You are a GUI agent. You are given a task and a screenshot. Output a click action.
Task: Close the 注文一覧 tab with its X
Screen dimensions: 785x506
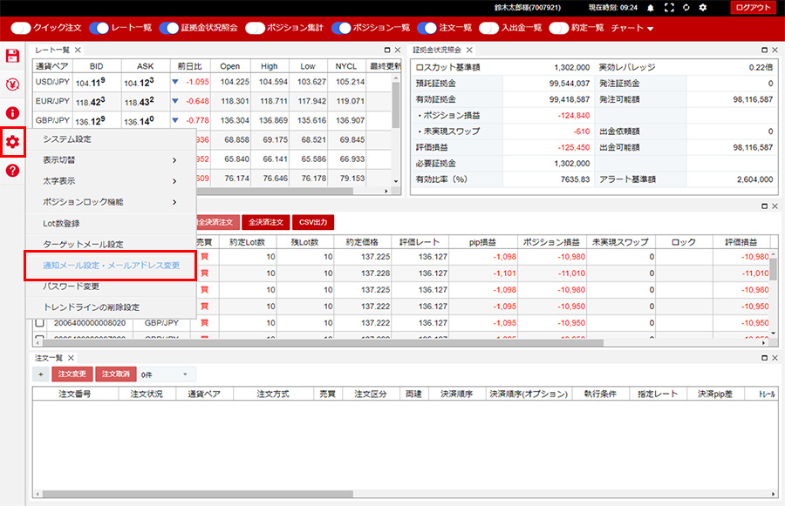(71, 358)
